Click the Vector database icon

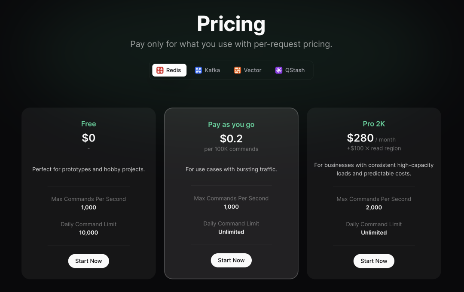(x=237, y=70)
